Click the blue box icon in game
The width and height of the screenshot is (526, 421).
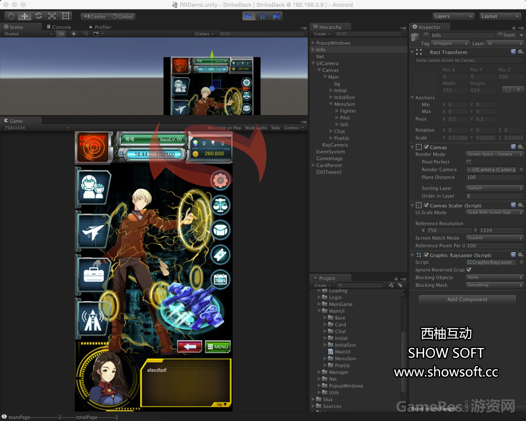pyautogui.click(x=220, y=230)
